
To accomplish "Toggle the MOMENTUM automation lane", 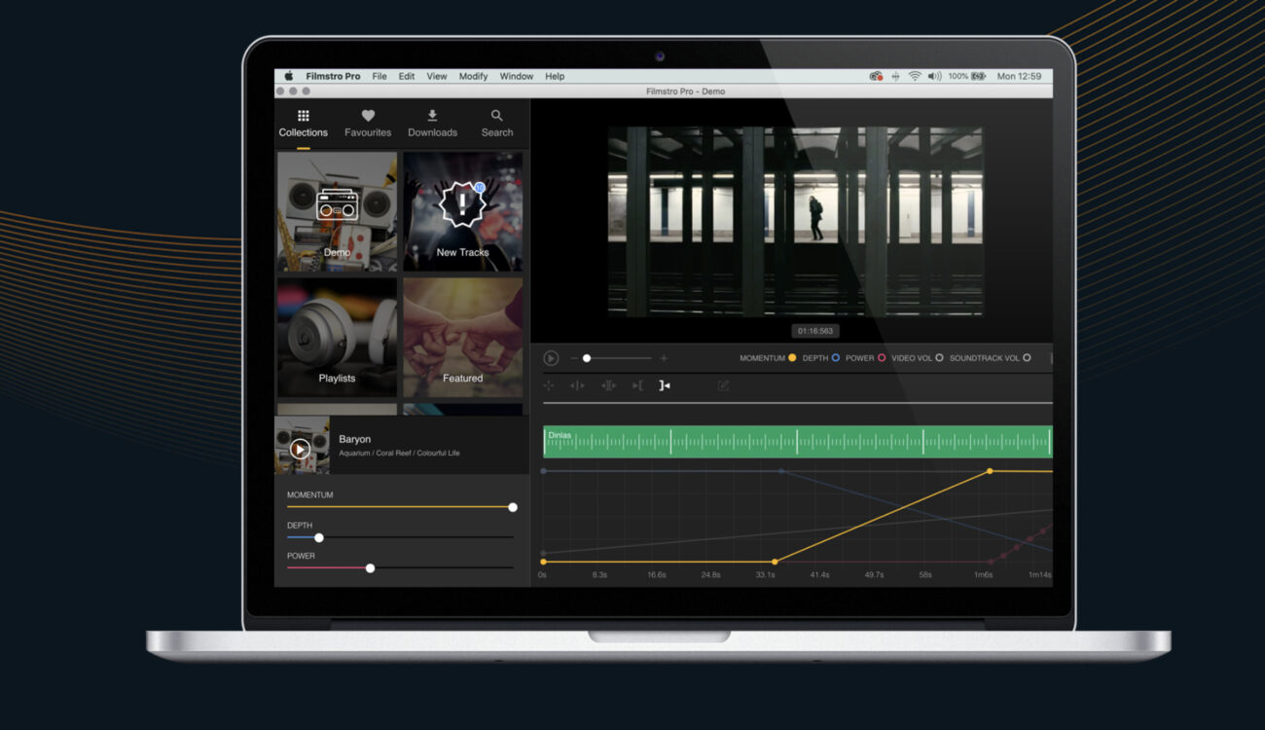I will point(792,358).
